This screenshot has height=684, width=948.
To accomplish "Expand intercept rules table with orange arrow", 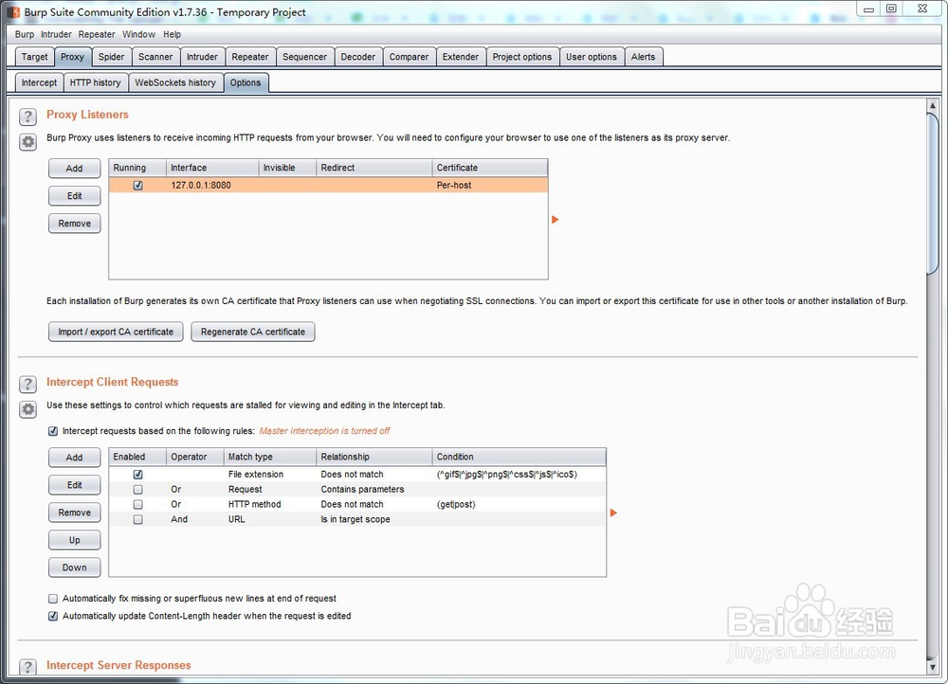I will 613,513.
